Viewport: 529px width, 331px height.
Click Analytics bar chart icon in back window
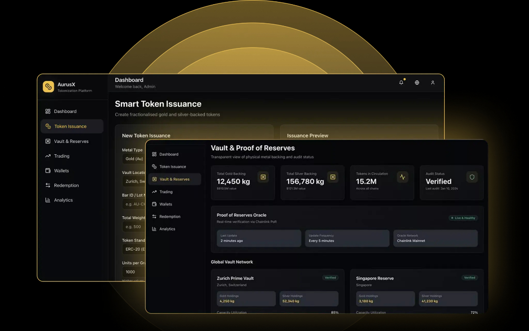(x=48, y=200)
